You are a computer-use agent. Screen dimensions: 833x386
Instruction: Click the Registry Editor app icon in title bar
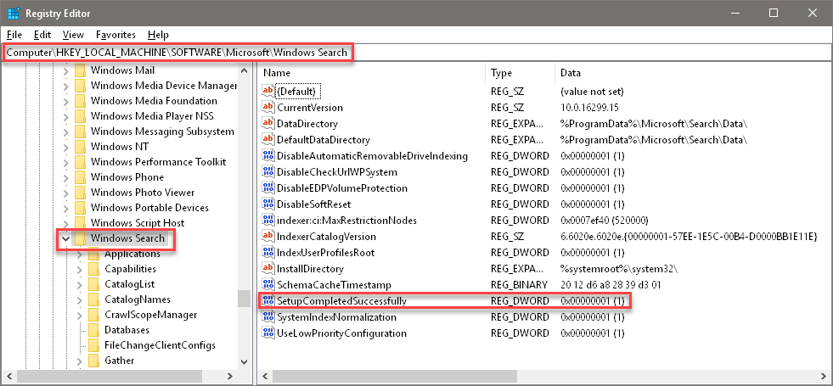point(14,13)
